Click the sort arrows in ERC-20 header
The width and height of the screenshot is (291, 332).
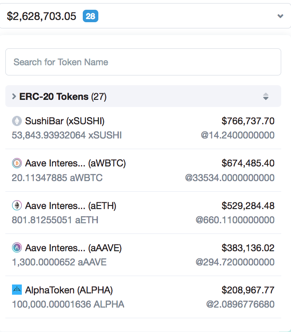click(266, 96)
